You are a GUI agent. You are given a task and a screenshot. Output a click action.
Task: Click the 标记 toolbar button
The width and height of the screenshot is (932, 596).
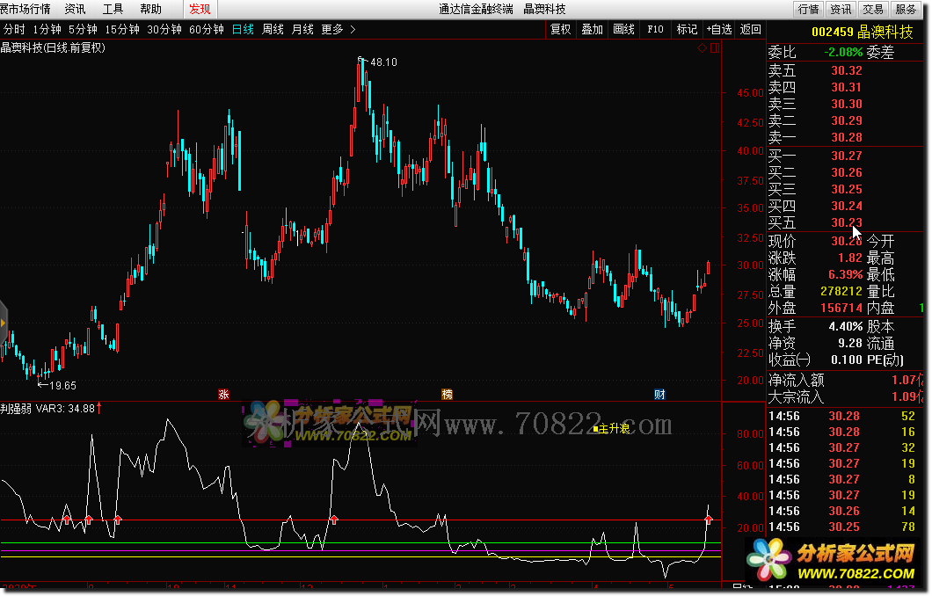coord(687,29)
